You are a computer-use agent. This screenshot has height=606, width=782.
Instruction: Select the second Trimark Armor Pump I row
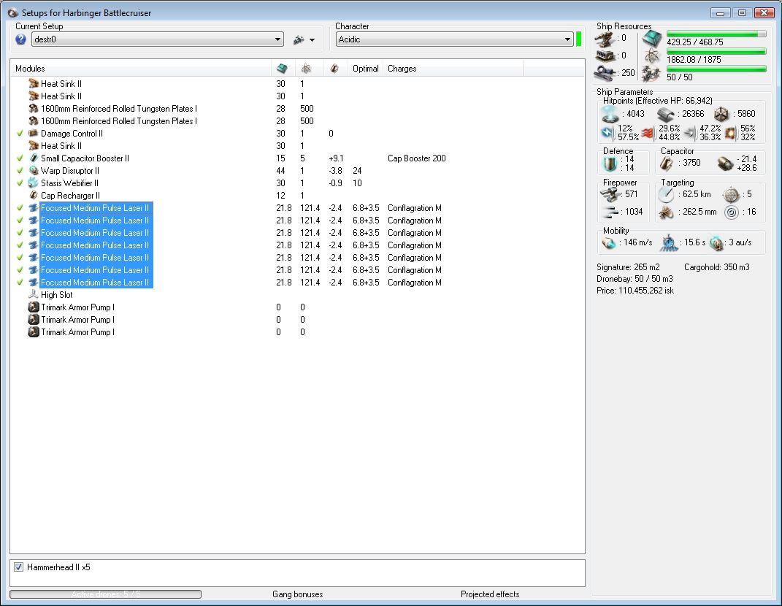297,320
